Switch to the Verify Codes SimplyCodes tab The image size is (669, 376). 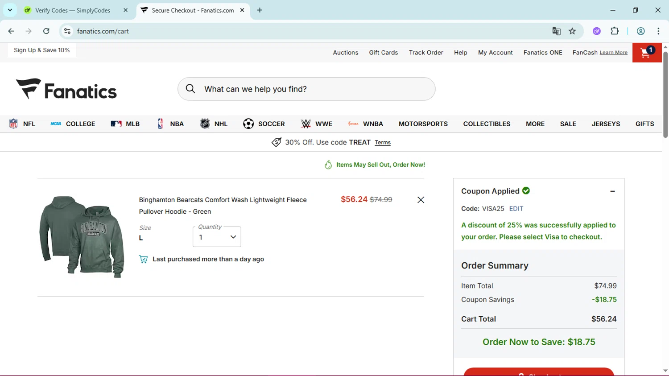pos(73,10)
